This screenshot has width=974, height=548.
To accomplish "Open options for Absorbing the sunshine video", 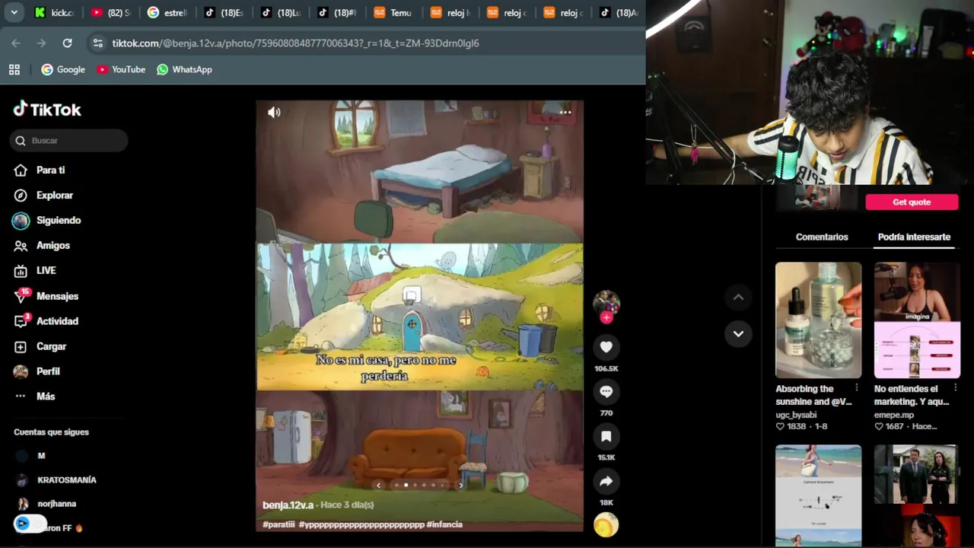I will (x=856, y=388).
